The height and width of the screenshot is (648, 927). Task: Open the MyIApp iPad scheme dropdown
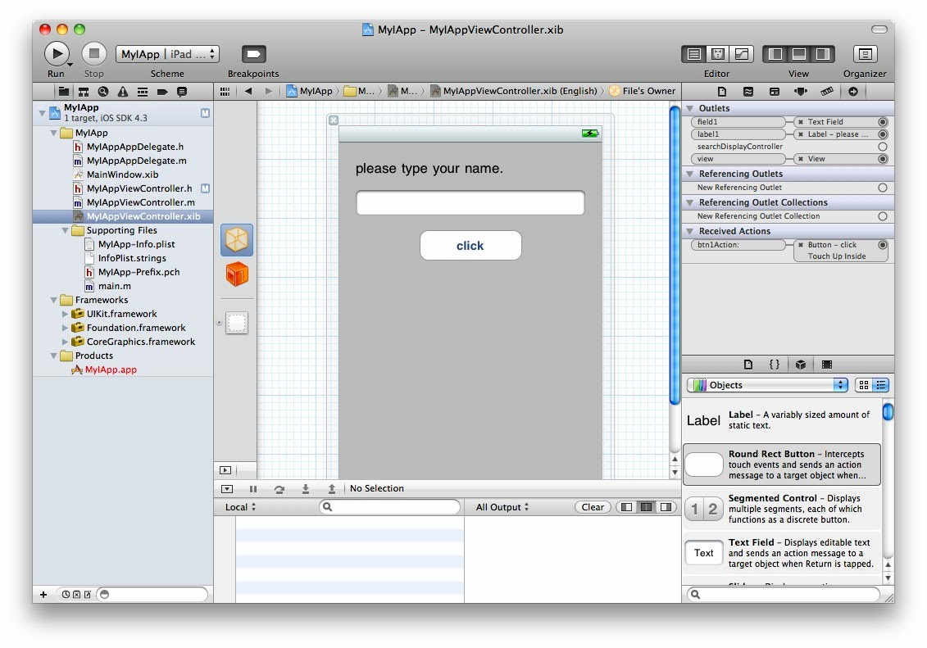[168, 54]
